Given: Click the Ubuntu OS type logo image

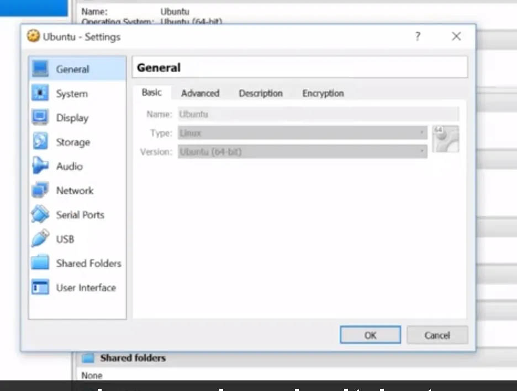Looking at the screenshot, I should pos(446,139).
